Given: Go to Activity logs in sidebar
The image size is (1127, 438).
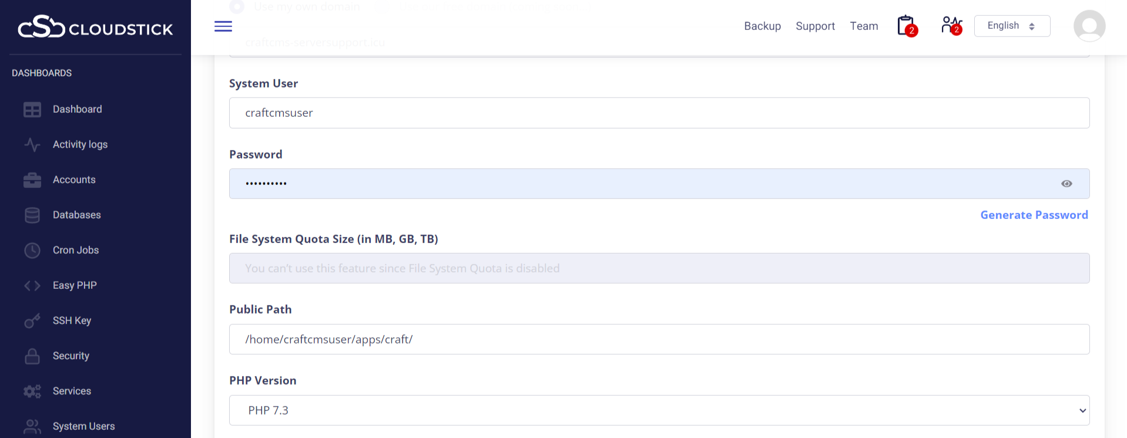Looking at the screenshot, I should pyautogui.click(x=80, y=144).
